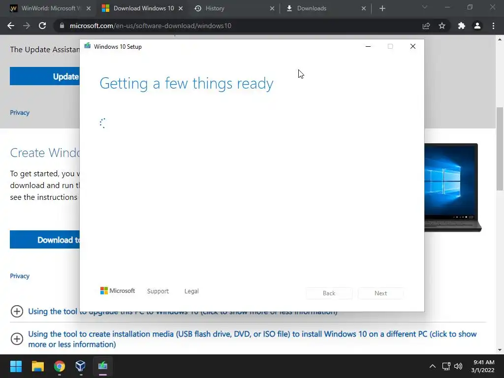Open Chrome's three-dot menu

tap(493, 26)
